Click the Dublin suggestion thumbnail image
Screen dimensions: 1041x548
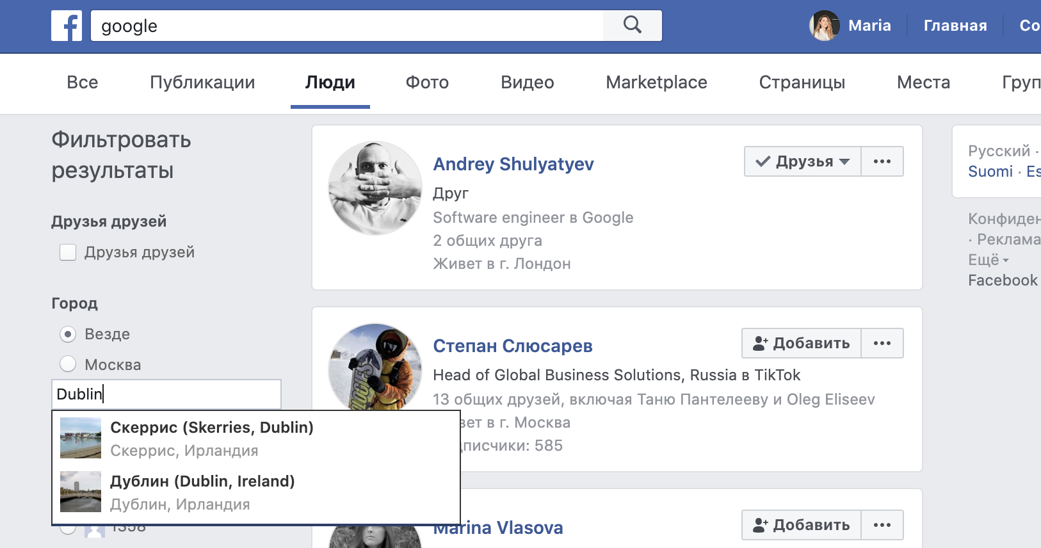(81, 492)
